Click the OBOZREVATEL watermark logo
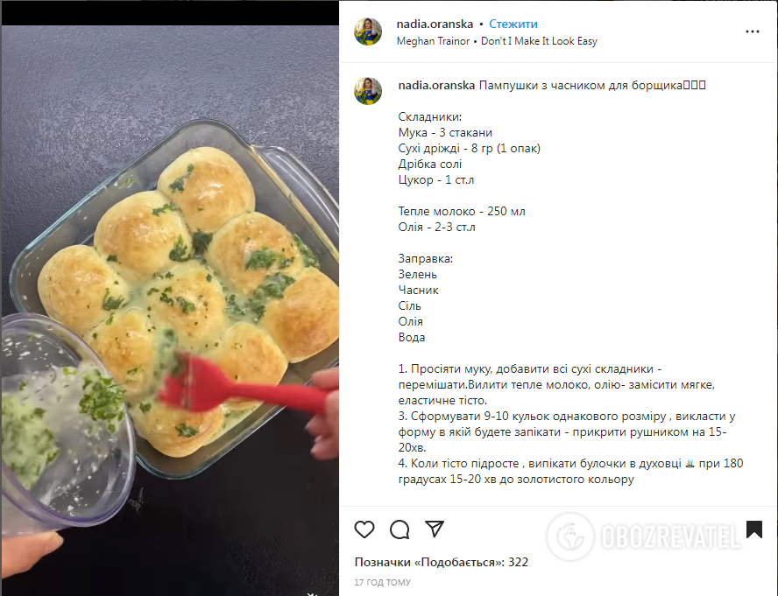Image resolution: width=778 pixels, height=596 pixels. [x=644, y=536]
